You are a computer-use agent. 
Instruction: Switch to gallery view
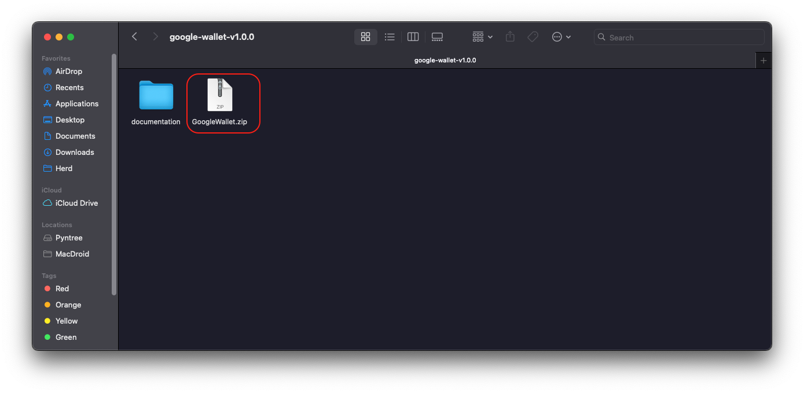(x=437, y=37)
